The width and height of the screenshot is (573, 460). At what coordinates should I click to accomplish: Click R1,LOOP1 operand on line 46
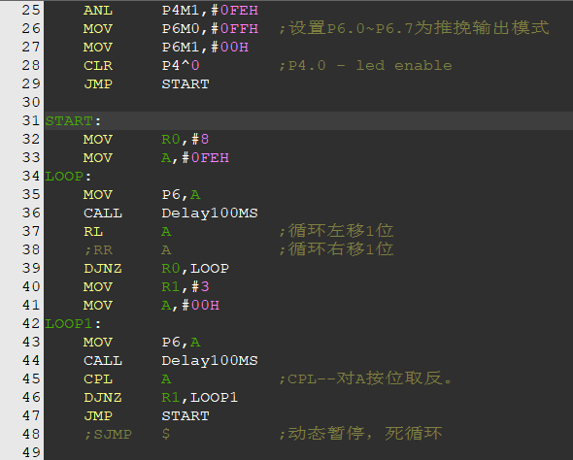[200, 398]
